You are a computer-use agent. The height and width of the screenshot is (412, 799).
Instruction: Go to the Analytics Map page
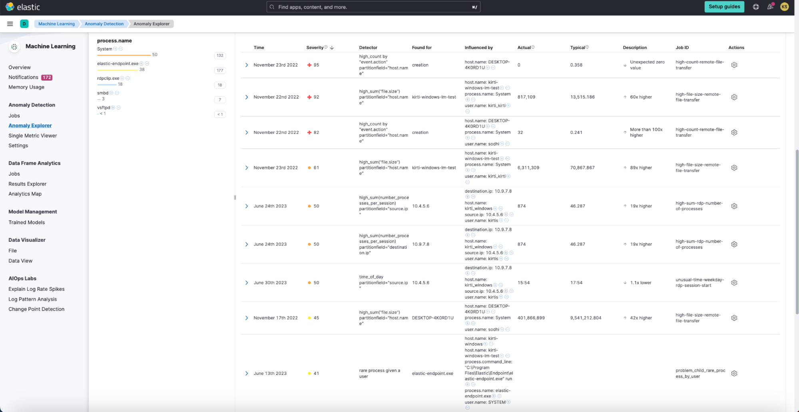point(25,194)
